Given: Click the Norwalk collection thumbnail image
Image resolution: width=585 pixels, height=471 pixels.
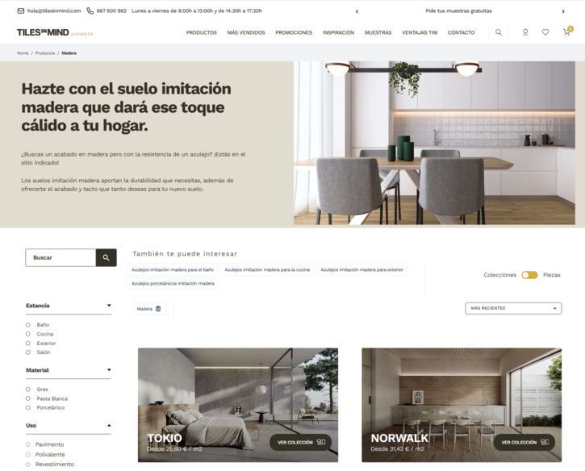Looking at the screenshot, I should pyautogui.click(x=461, y=387).
